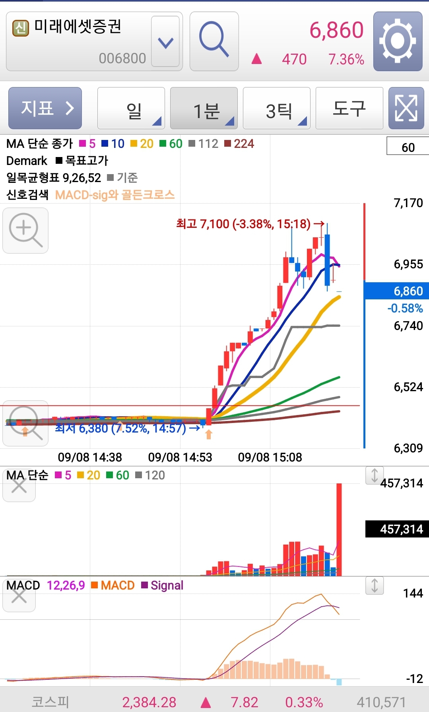Tap the tallest red volume bar
This screenshot has height=712, width=429.
pyautogui.click(x=339, y=530)
